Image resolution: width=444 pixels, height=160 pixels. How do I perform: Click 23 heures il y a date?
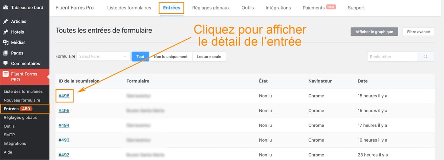[373, 155]
